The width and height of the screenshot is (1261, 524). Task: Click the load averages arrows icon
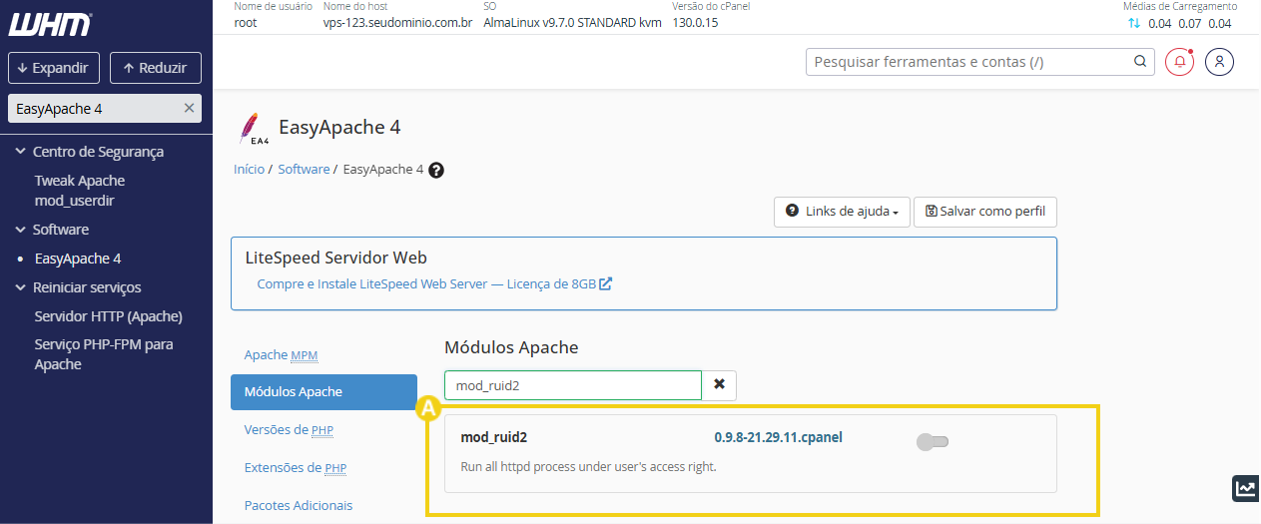tap(1133, 23)
